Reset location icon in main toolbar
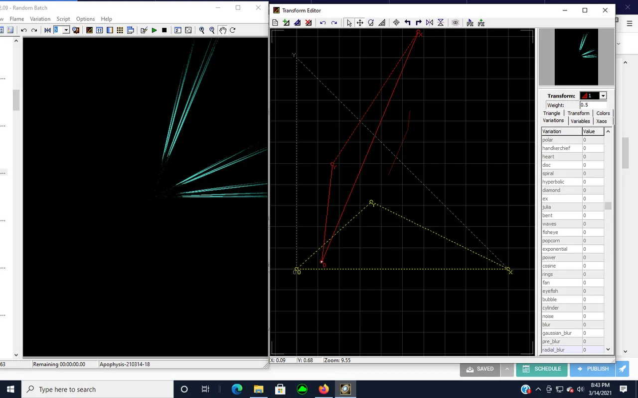This screenshot has width=638, height=398. pyautogui.click(x=47, y=30)
